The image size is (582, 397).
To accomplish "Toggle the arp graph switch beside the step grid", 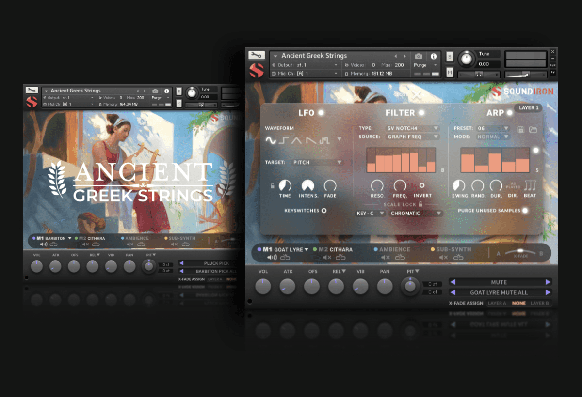I will pyautogui.click(x=536, y=151).
